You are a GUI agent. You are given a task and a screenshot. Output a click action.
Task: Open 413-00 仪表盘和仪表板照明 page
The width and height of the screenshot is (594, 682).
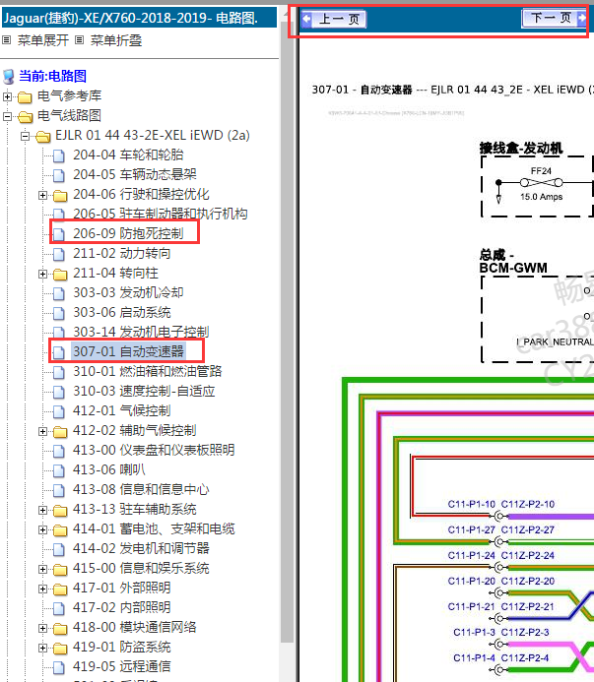pyautogui.click(x=154, y=450)
